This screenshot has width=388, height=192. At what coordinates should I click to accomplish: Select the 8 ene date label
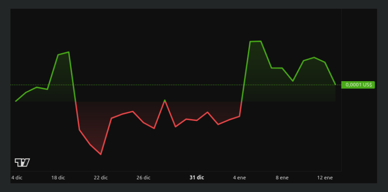(x=282, y=178)
